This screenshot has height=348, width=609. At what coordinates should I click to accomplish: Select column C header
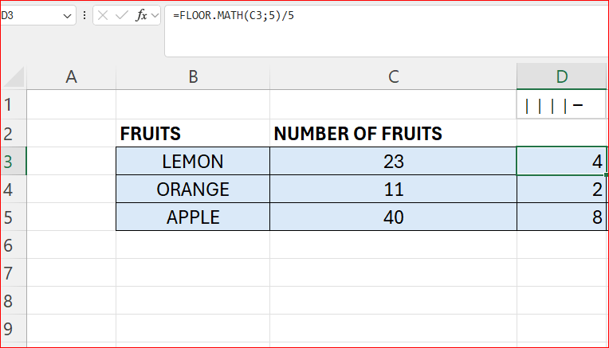coord(393,76)
